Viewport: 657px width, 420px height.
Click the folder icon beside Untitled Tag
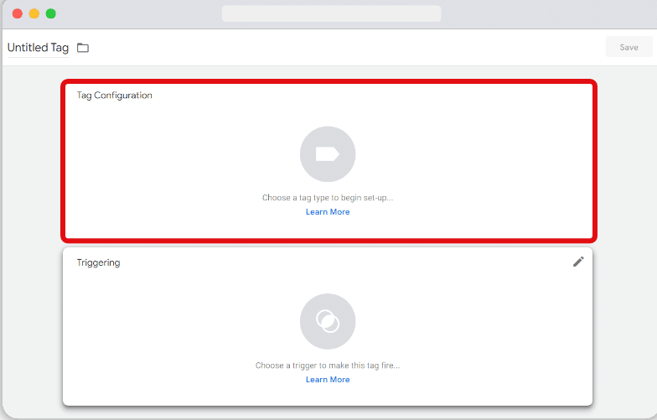(x=83, y=48)
